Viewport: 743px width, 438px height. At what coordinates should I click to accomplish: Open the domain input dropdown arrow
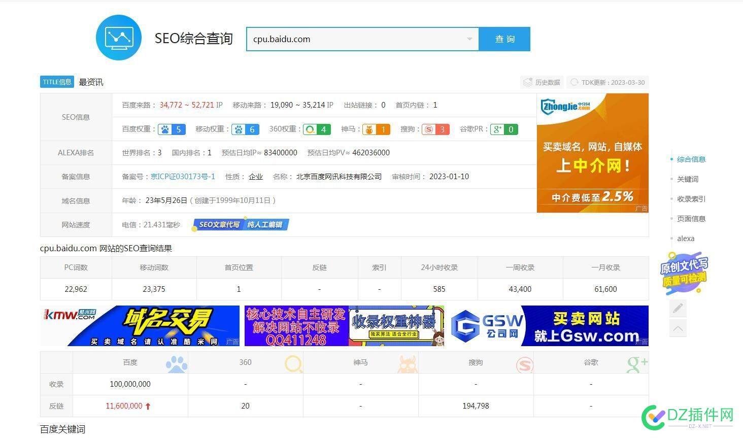pyautogui.click(x=469, y=39)
